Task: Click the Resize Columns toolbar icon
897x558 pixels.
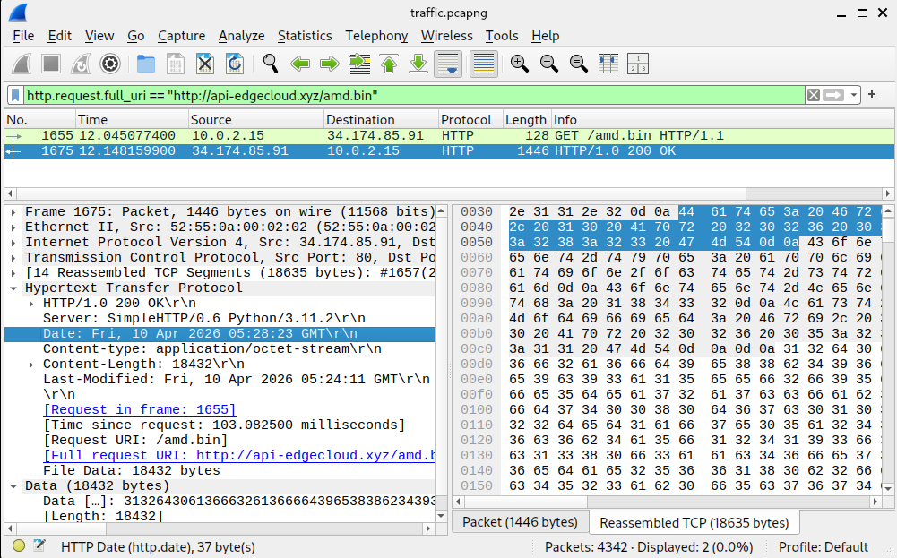Action: point(638,64)
